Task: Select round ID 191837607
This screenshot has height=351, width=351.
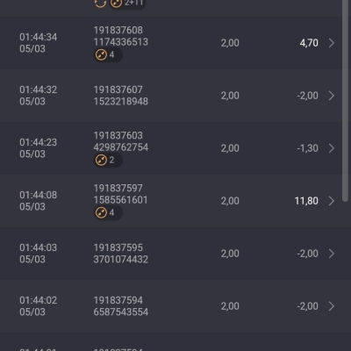Action: (118, 90)
